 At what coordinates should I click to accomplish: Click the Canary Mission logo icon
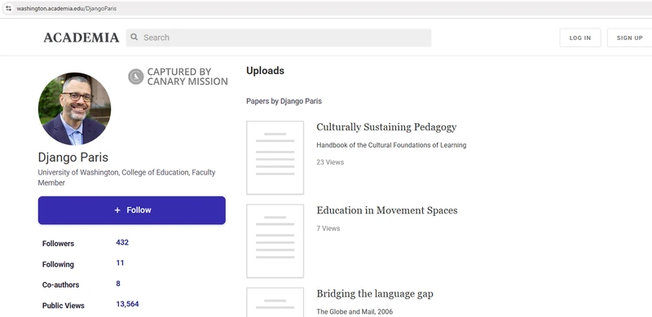(x=136, y=77)
